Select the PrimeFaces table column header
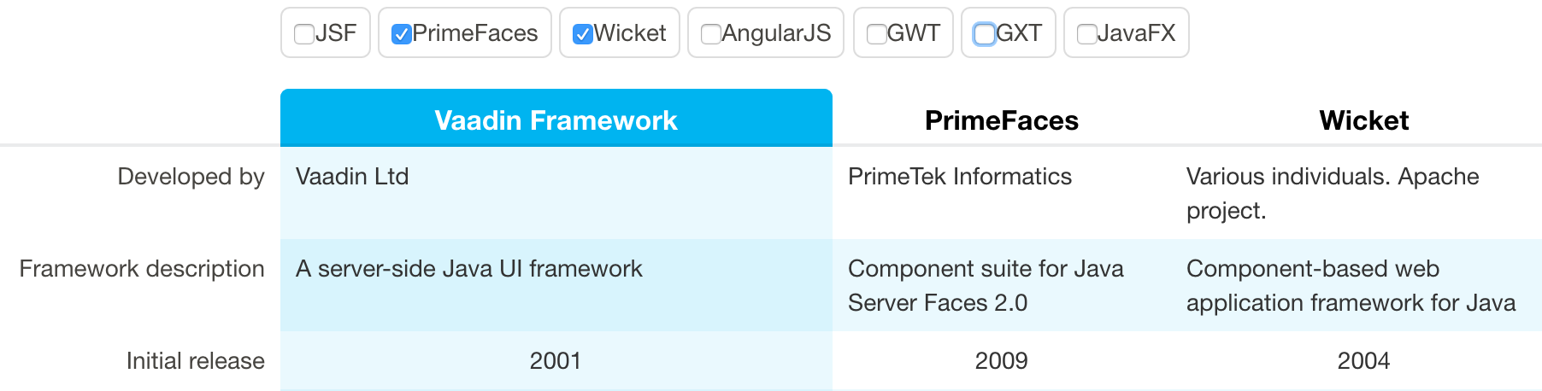The height and width of the screenshot is (391, 1542). pyautogui.click(x=1001, y=120)
